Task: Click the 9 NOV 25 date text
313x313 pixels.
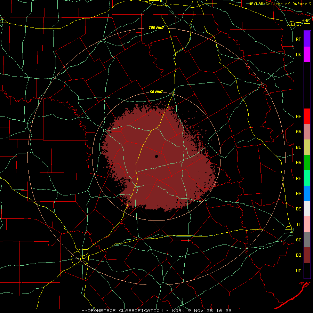Action: click(x=200, y=311)
